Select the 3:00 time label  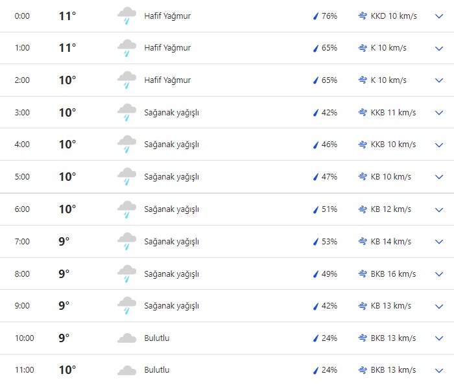(22, 113)
